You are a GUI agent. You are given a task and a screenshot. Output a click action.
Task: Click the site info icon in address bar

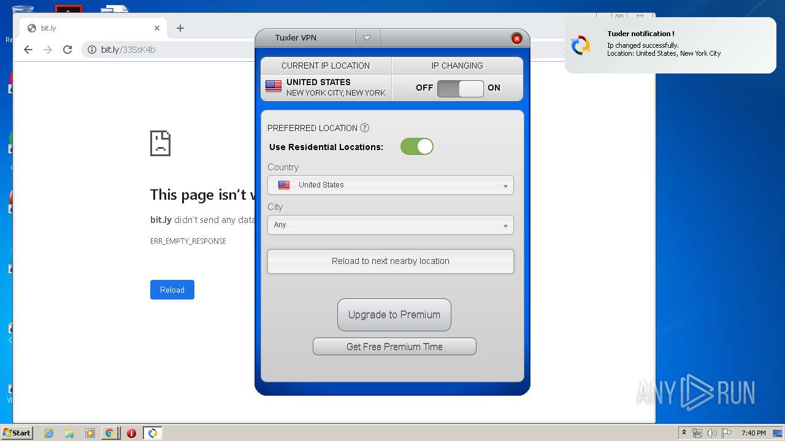tap(92, 50)
